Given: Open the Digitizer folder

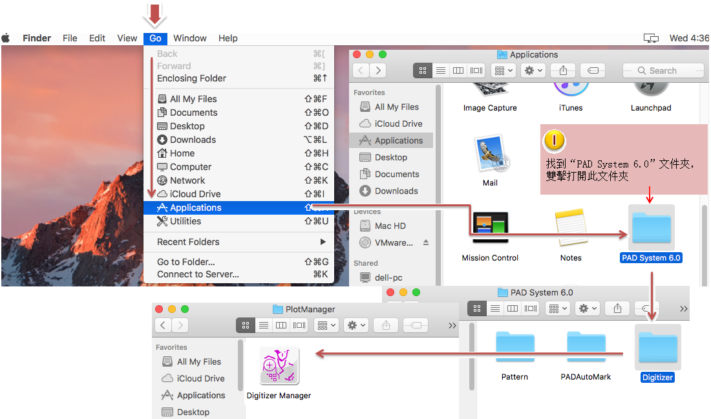Looking at the screenshot, I should point(657,348).
